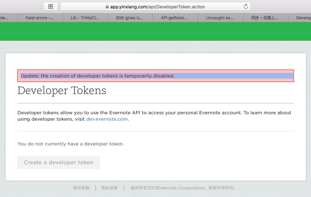Click the lock icon in the address bar
Image resolution: width=311 pixels, height=197 pixels.
107,6
